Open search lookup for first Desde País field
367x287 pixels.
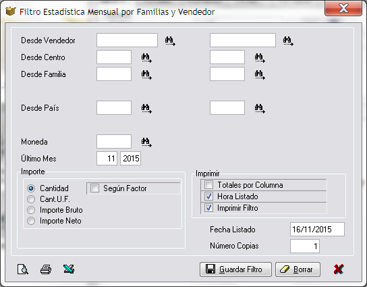146,109
